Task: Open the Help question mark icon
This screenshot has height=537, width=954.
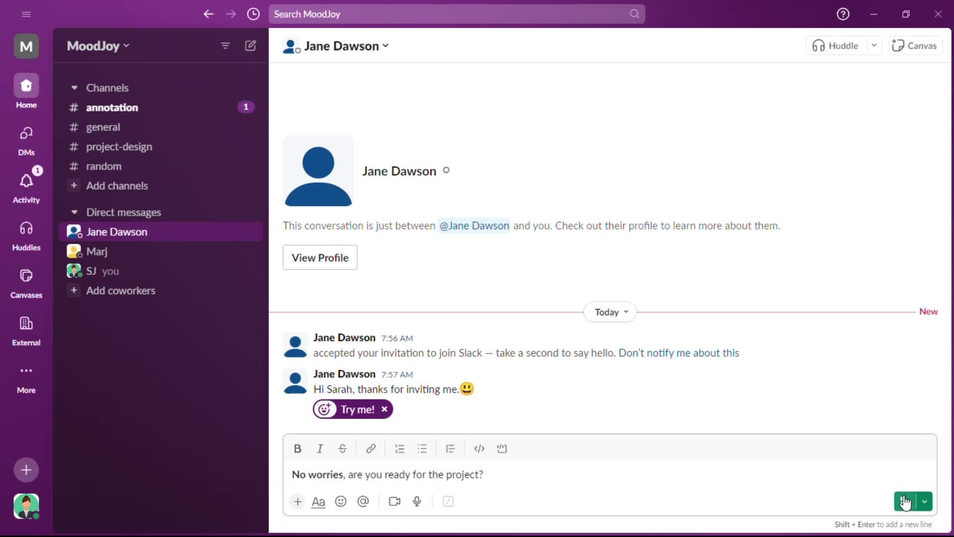Action: coord(843,14)
